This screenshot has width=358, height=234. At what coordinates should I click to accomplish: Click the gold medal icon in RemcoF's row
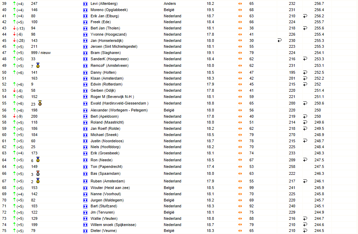click(38, 65)
